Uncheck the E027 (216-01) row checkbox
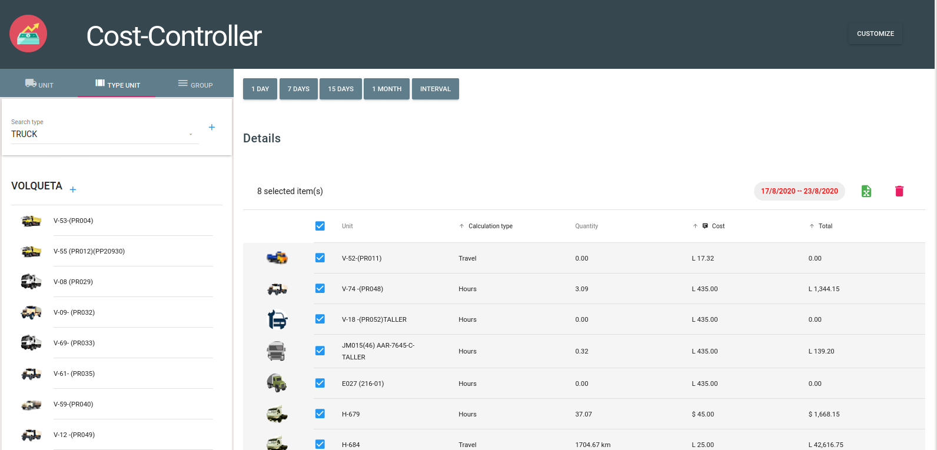 pyautogui.click(x=320, y=383)
